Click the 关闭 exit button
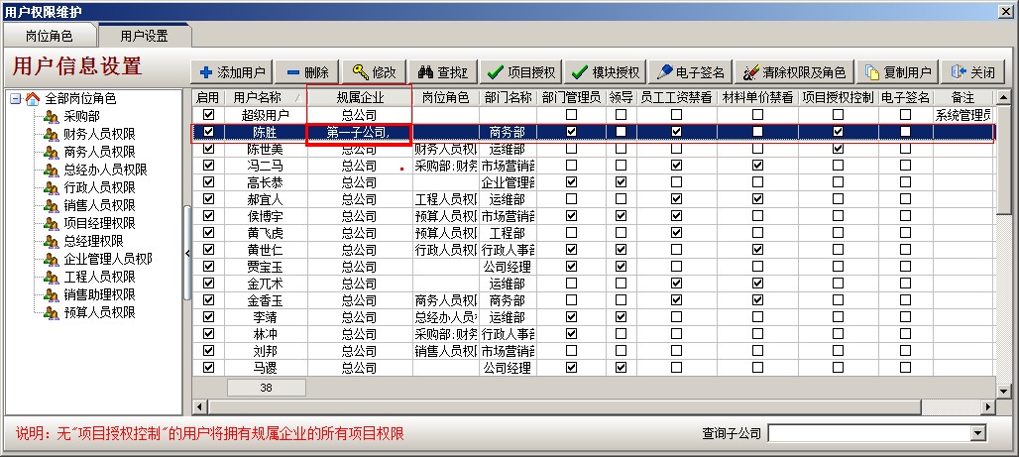The width and height of the screenshot is (1019, 457). 973,72
